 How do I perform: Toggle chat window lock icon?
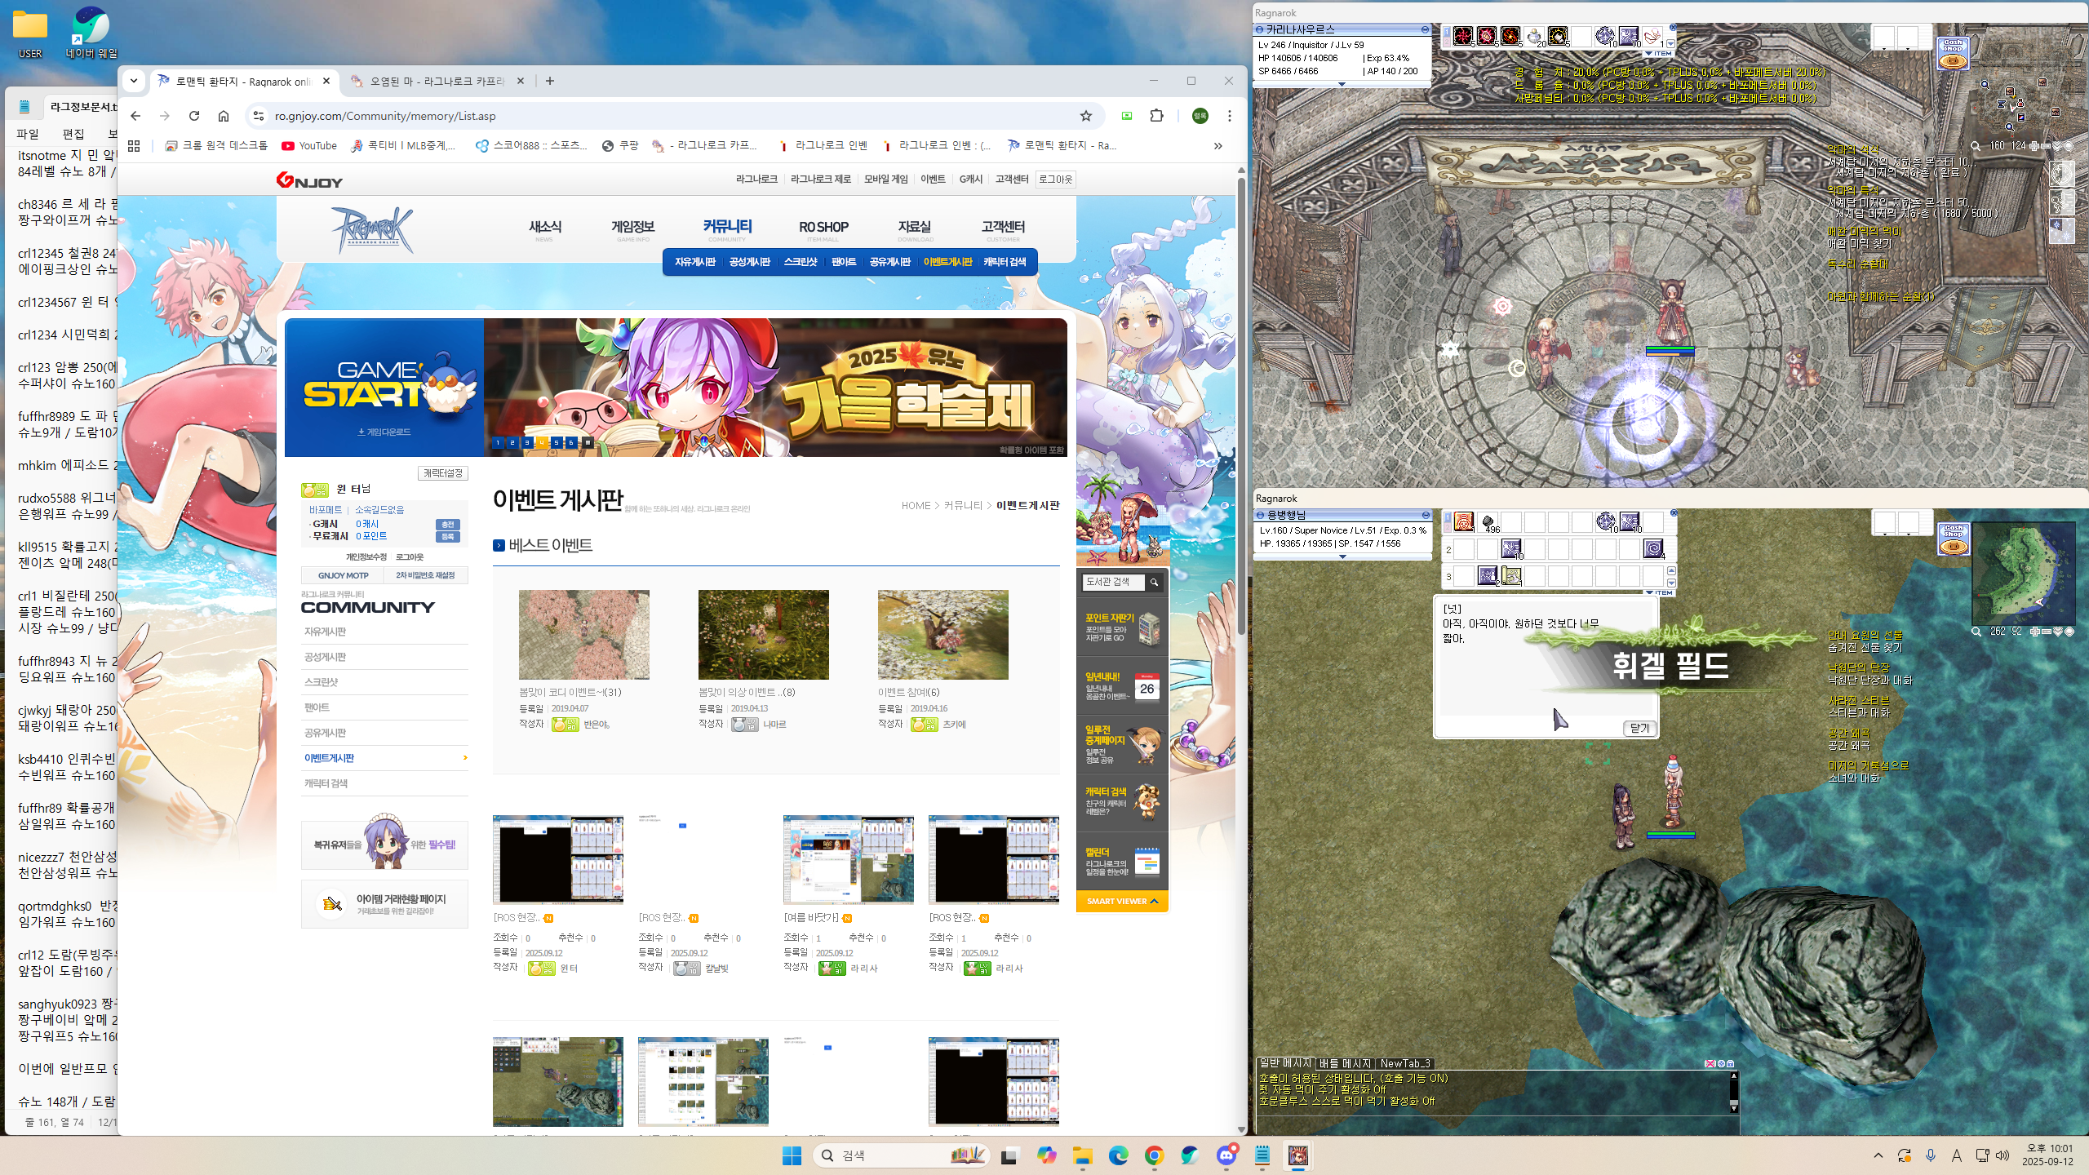pyautogui.click(x=1730, y=1063)
